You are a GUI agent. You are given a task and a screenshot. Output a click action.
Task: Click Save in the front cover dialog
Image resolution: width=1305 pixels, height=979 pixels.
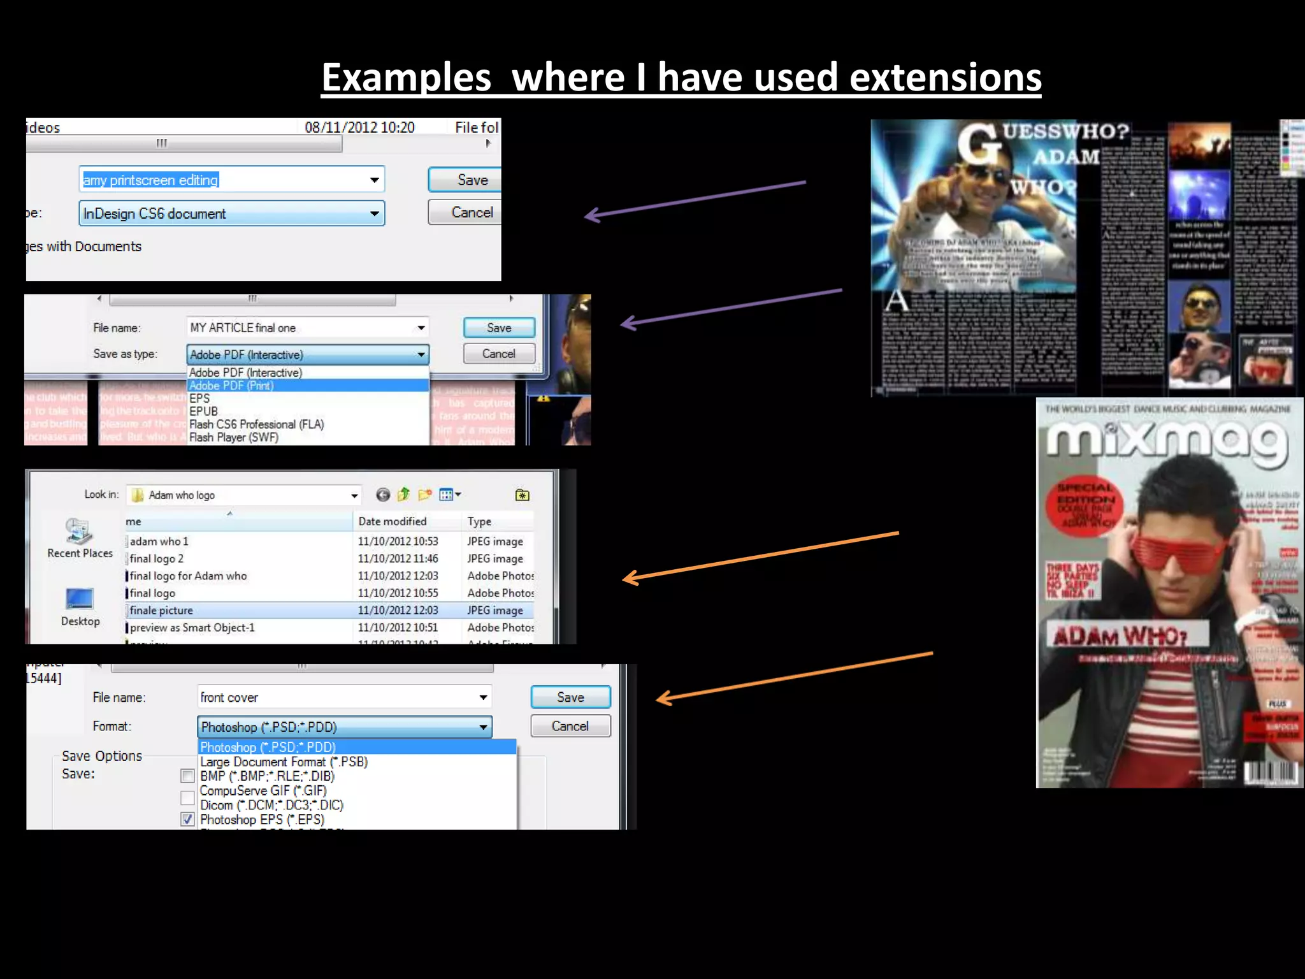570,697
